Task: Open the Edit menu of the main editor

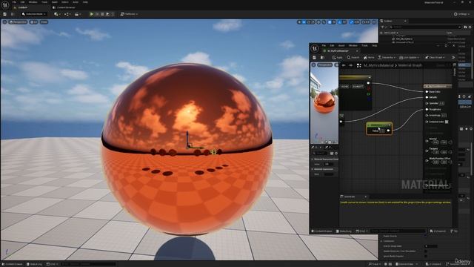Action: tap(22, 2)
